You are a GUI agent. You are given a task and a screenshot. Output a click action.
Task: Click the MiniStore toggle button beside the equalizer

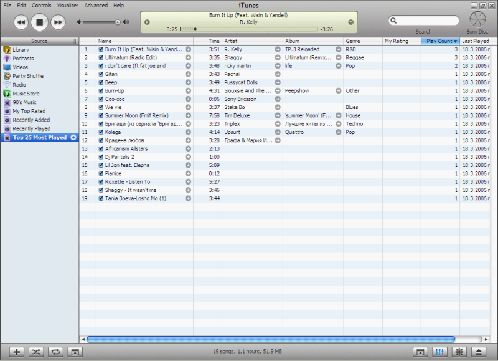click(x=420, y=352)
